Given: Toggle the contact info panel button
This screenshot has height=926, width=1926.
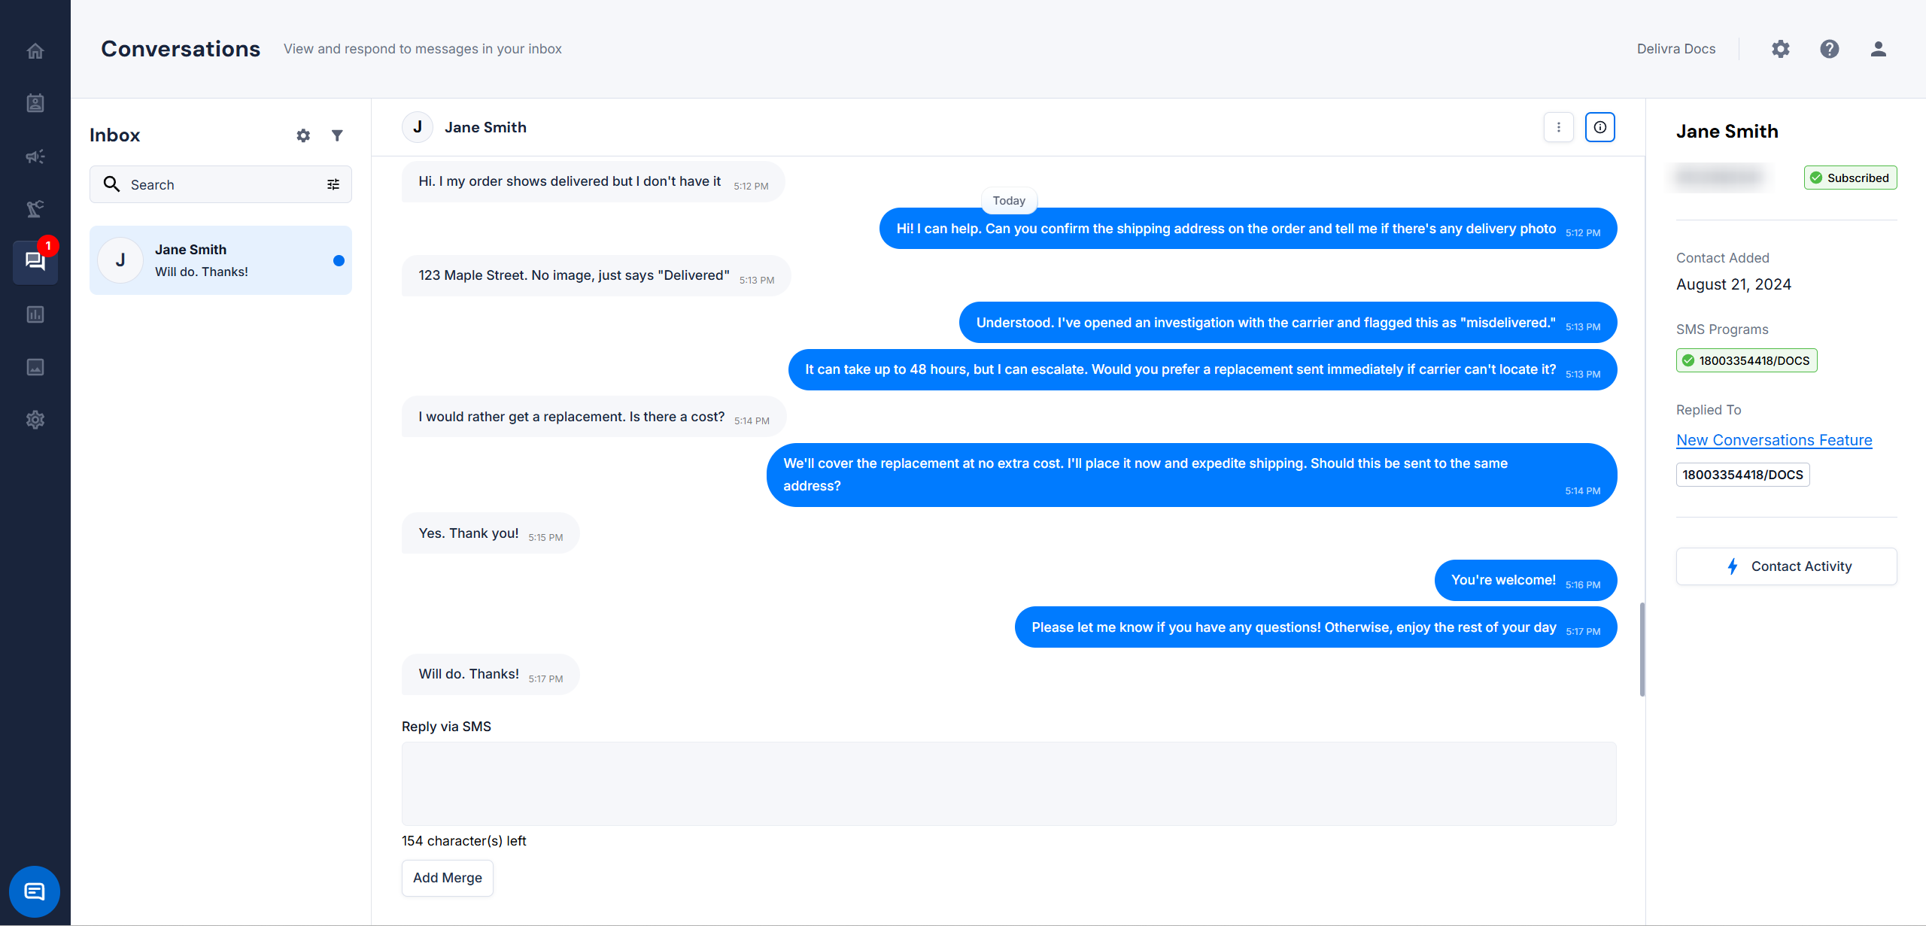Looking at the screenshot, I should [1599, 127].
